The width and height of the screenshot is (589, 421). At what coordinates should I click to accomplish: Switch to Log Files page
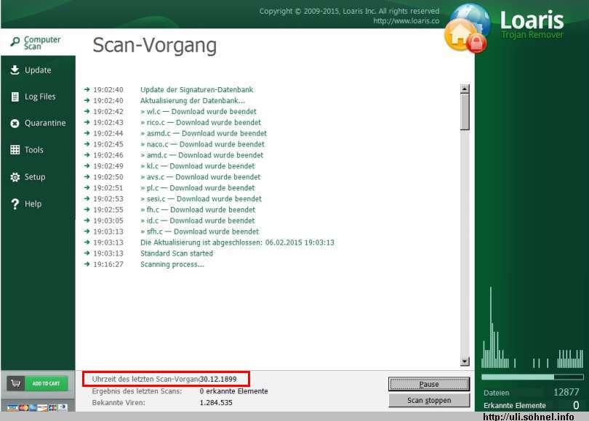coord(40,97)
